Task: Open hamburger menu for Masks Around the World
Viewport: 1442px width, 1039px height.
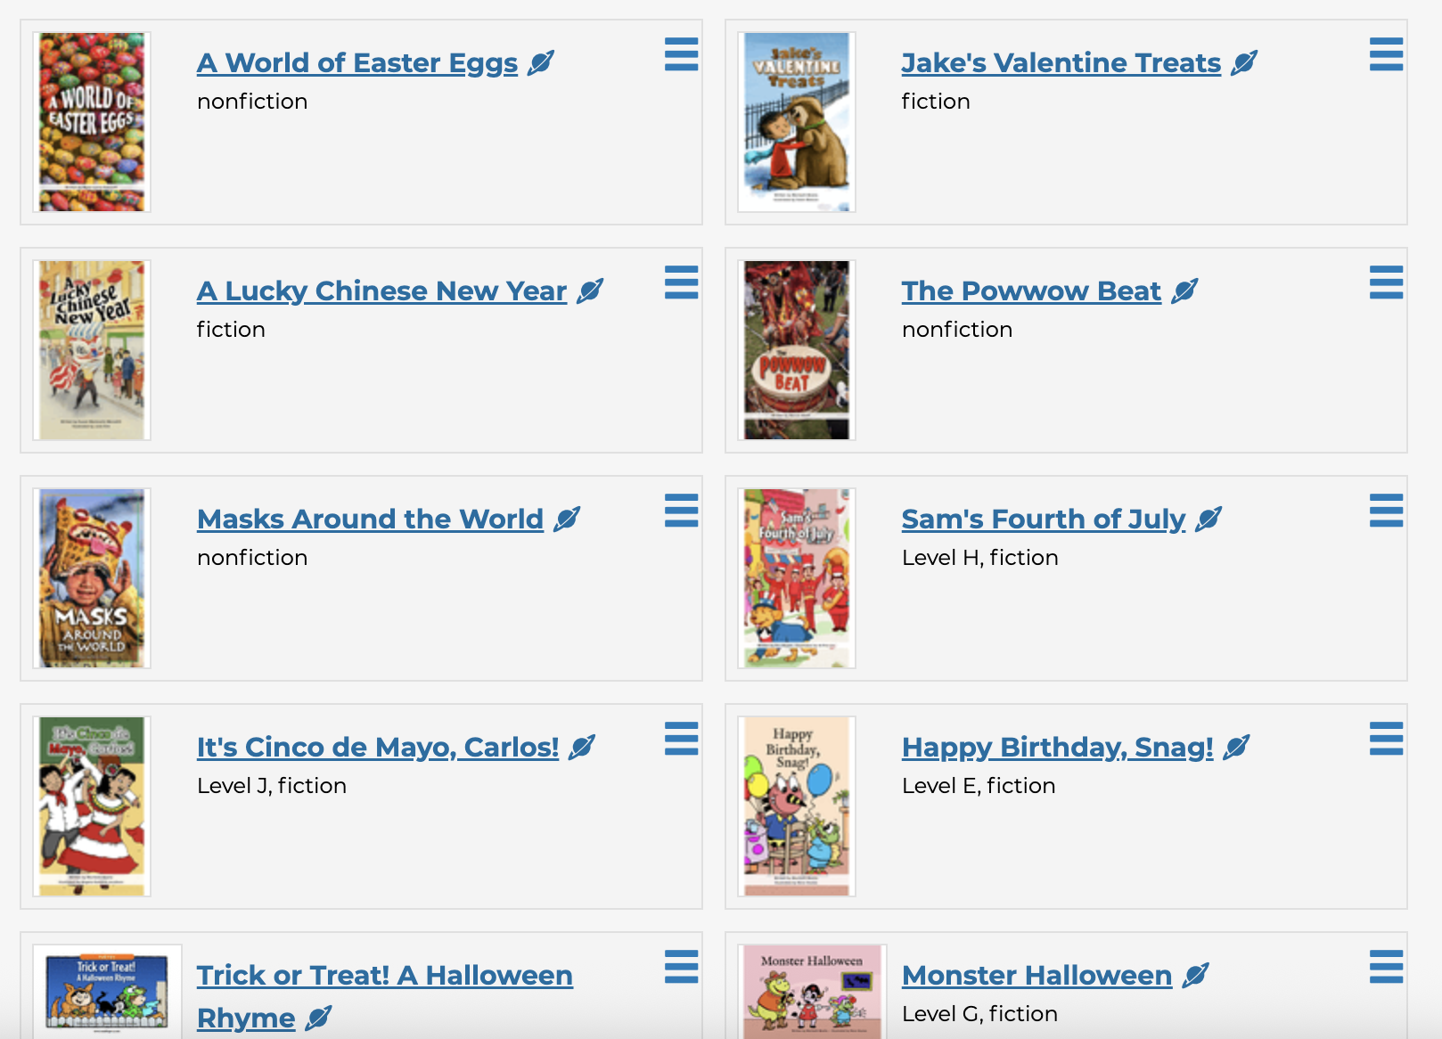Action: pos(681,511)
